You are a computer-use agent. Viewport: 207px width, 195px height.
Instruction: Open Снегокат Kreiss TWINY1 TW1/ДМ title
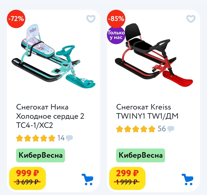[147, 112]
